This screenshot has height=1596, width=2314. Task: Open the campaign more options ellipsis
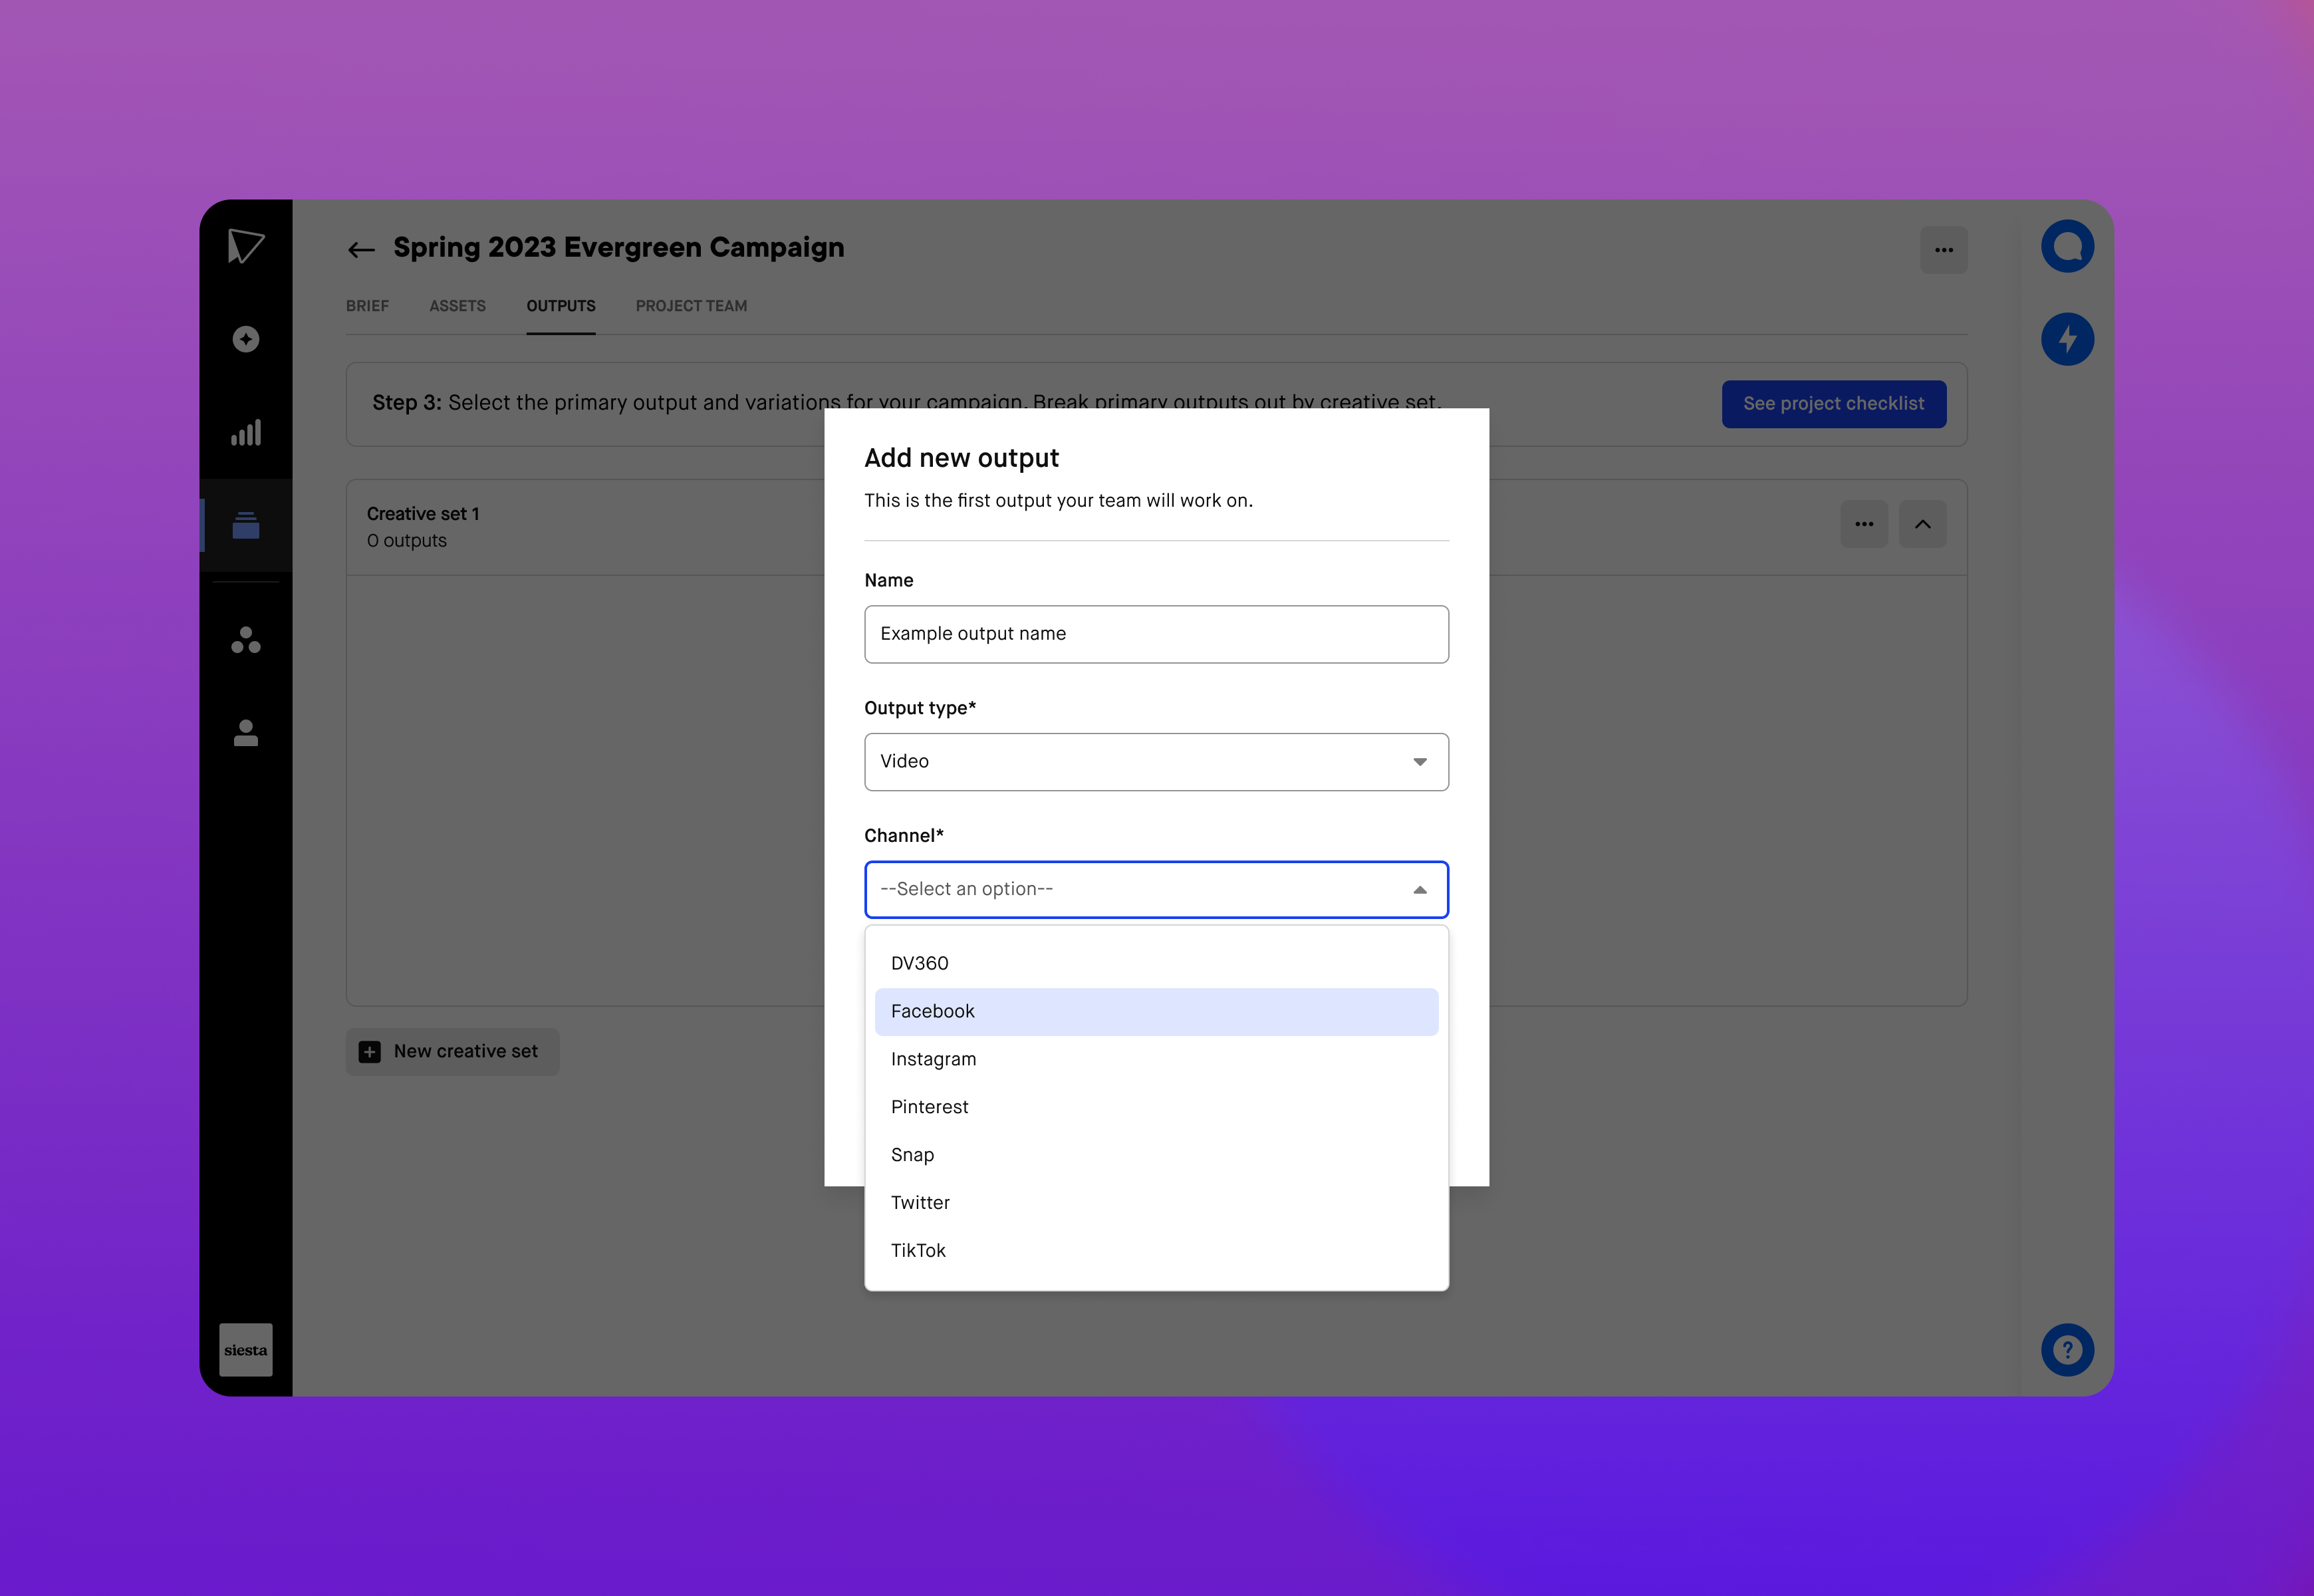(1943, 250)
